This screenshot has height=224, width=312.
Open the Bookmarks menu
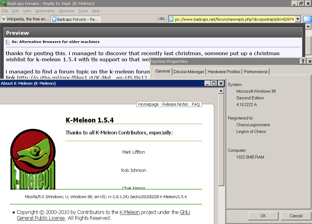[45, 11]
